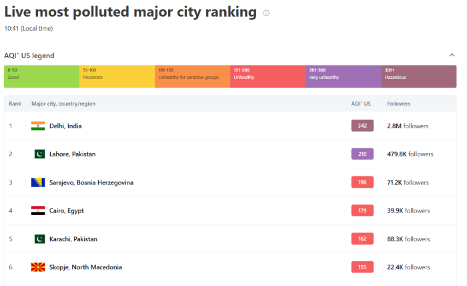Image resolution: width=467 pixels, height=286 pixels.
Task: Click the Followers column header
Action: (x=399, y=104)
